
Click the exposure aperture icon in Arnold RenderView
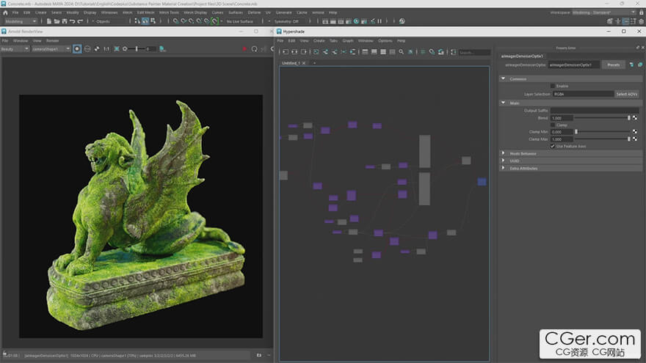tap(125, 49)
